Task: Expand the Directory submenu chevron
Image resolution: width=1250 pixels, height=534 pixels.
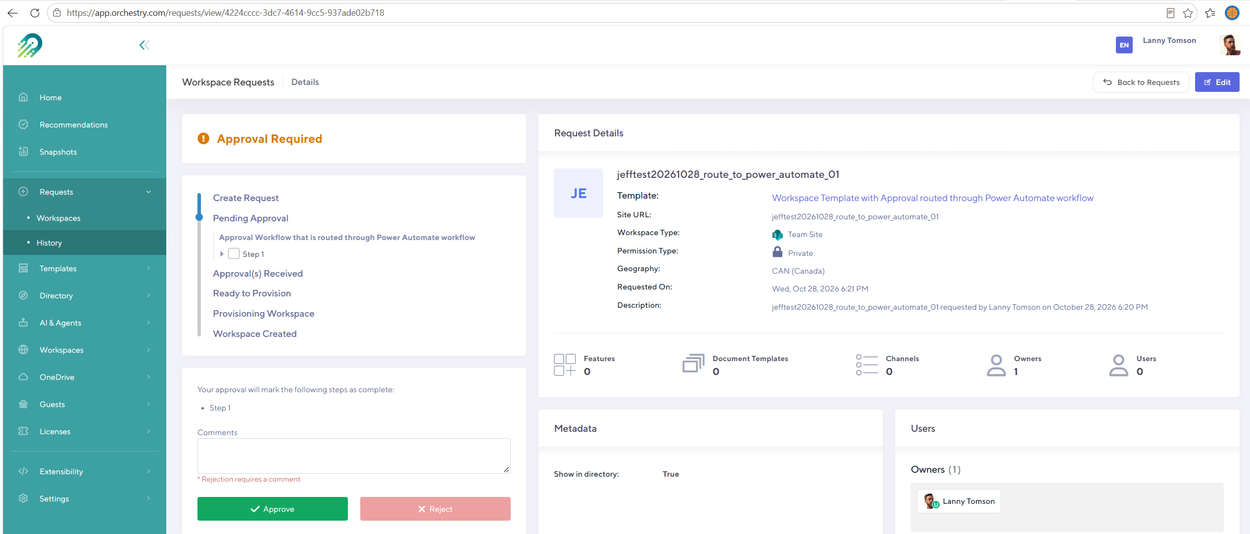Action: [x=148, y=295]
